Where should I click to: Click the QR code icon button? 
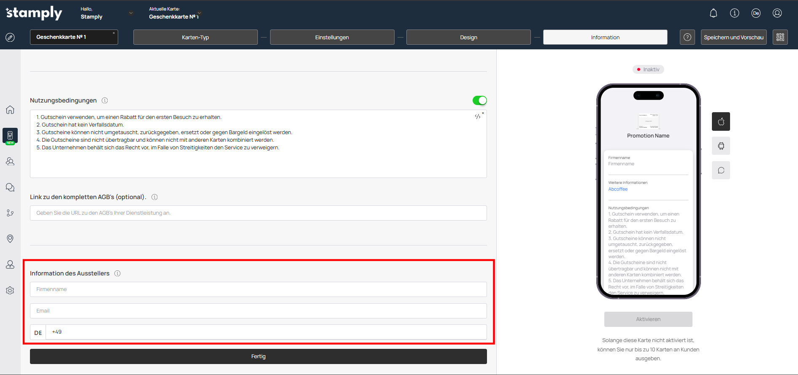coord(780,37)
